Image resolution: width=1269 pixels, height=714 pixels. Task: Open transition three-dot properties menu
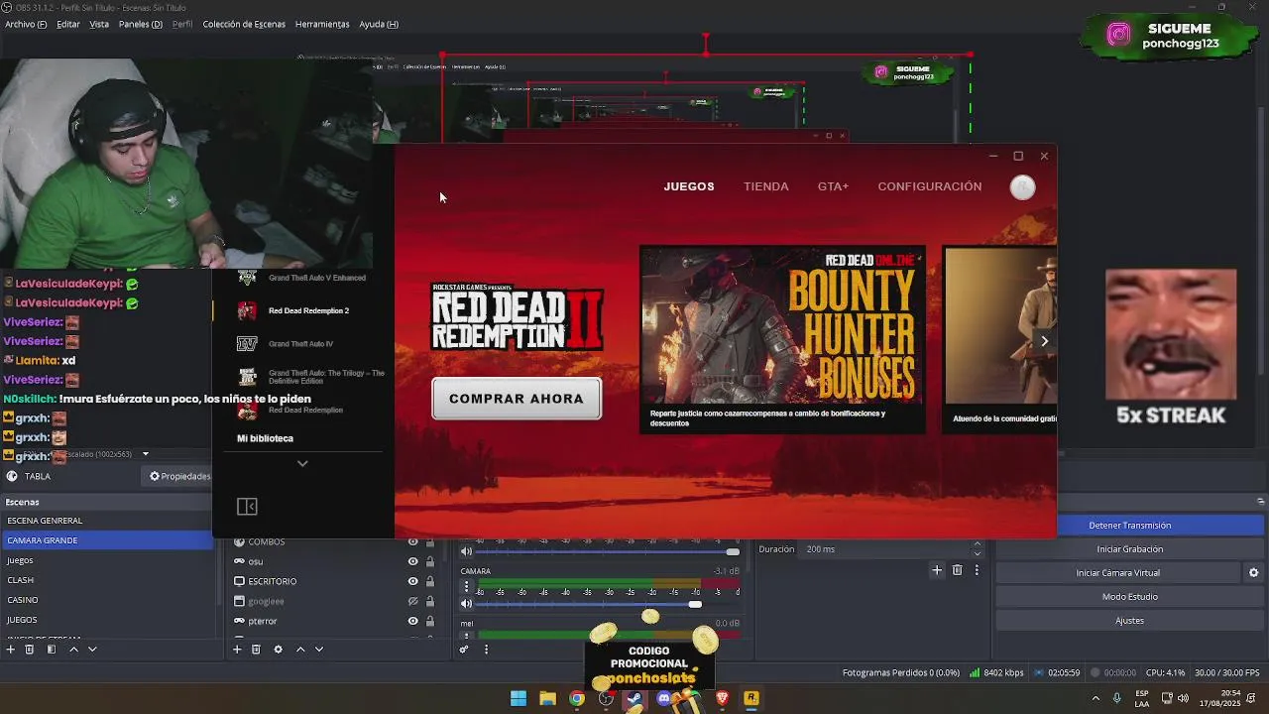pyautogui.click(x=977, y=569)
